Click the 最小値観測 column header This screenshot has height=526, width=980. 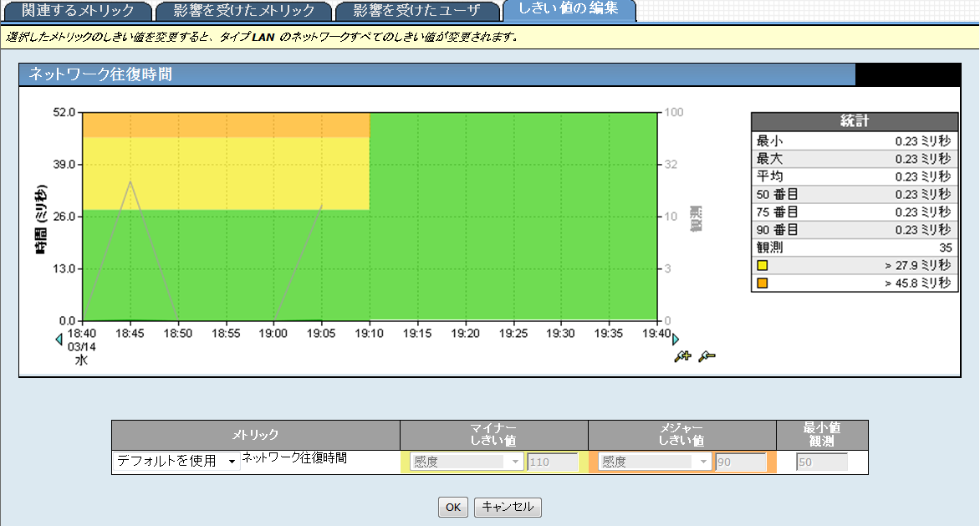point(822,435)
